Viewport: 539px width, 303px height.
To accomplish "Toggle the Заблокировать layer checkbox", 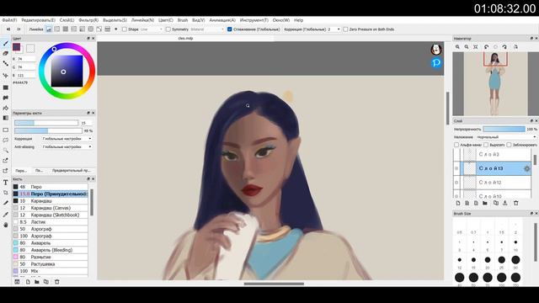I will pyautogui.click(x=509, y=145).
